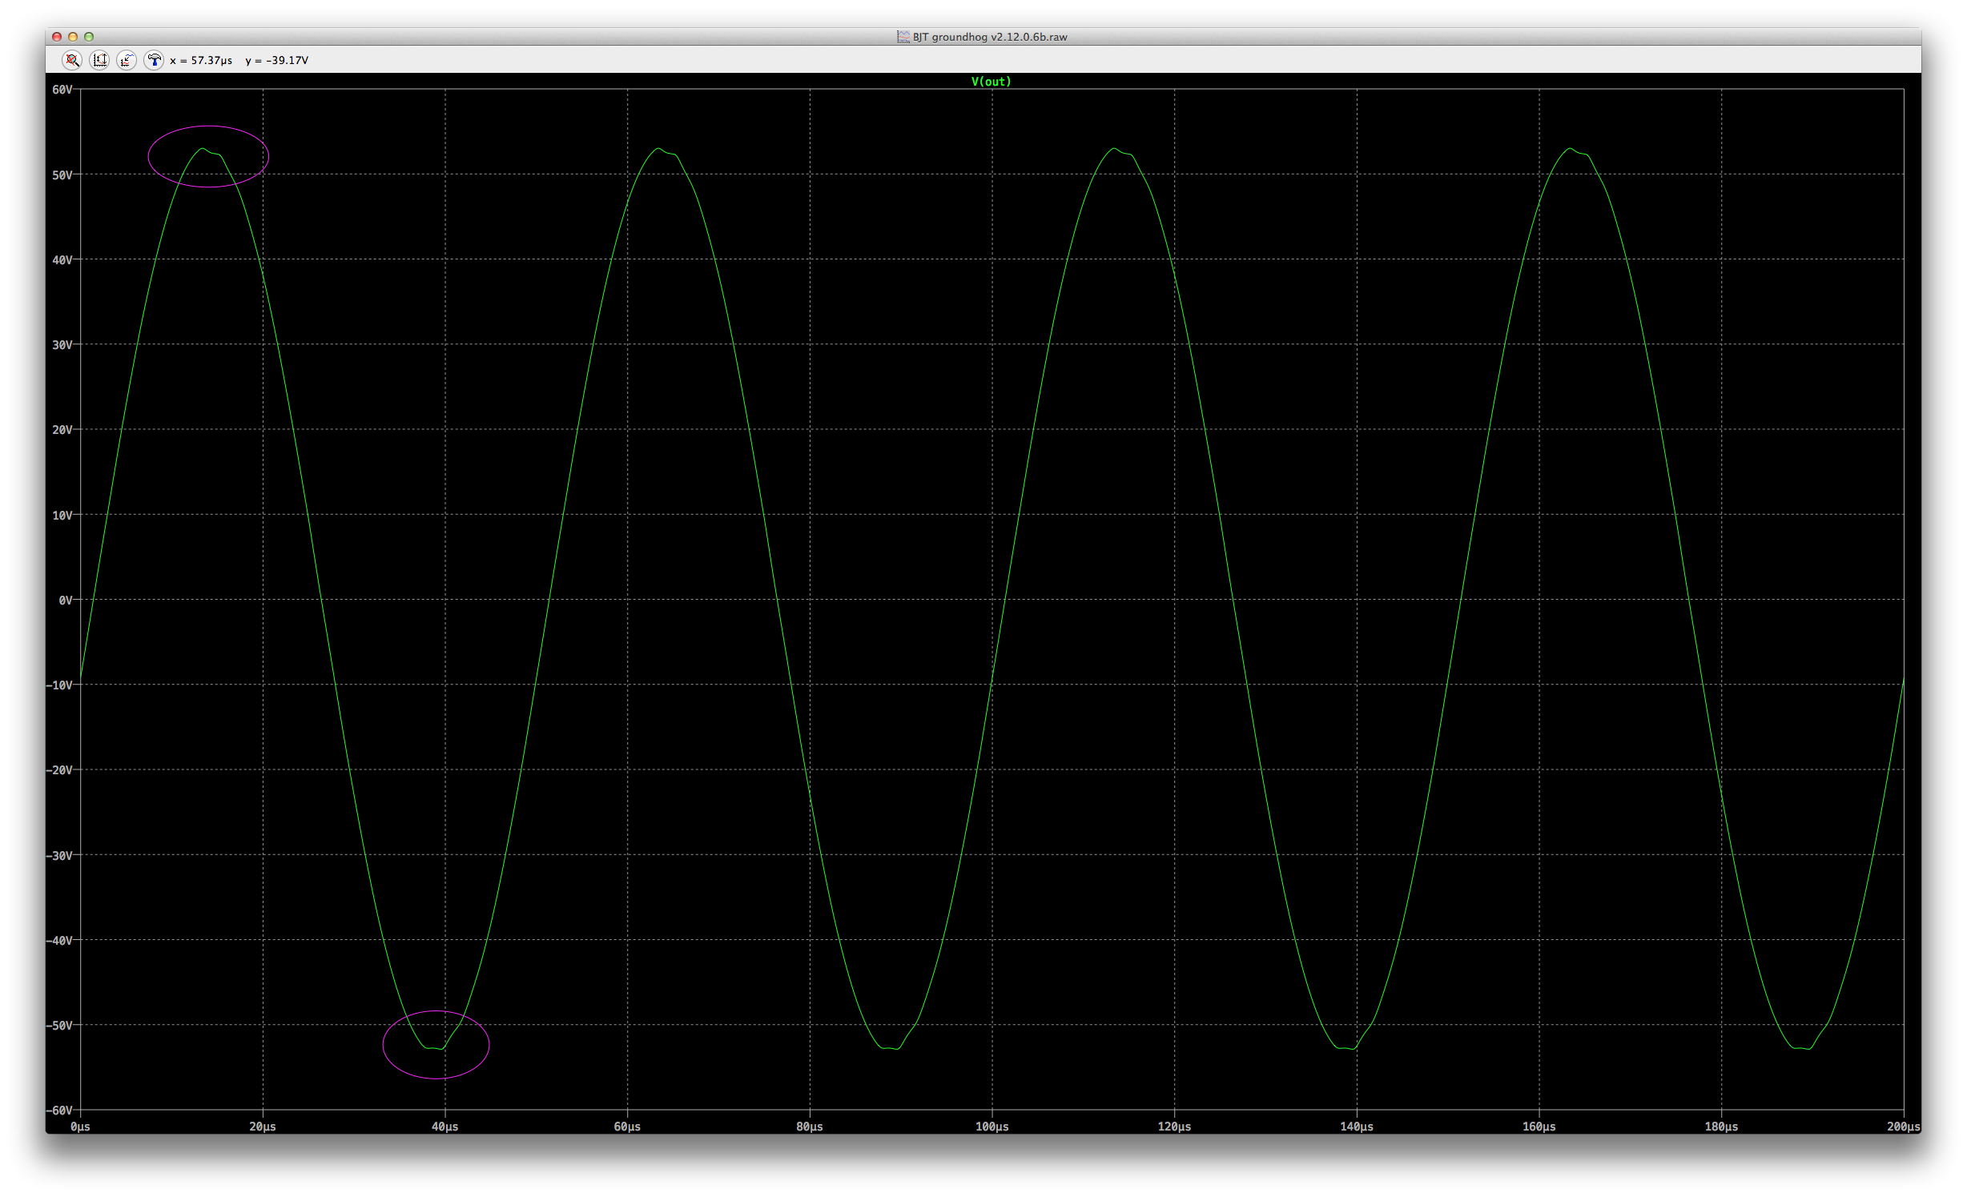The height and width of the screenshot is (1197, 1967).
Task: Click the 160µs horizontal axis label
Action: [1539, 1127]
